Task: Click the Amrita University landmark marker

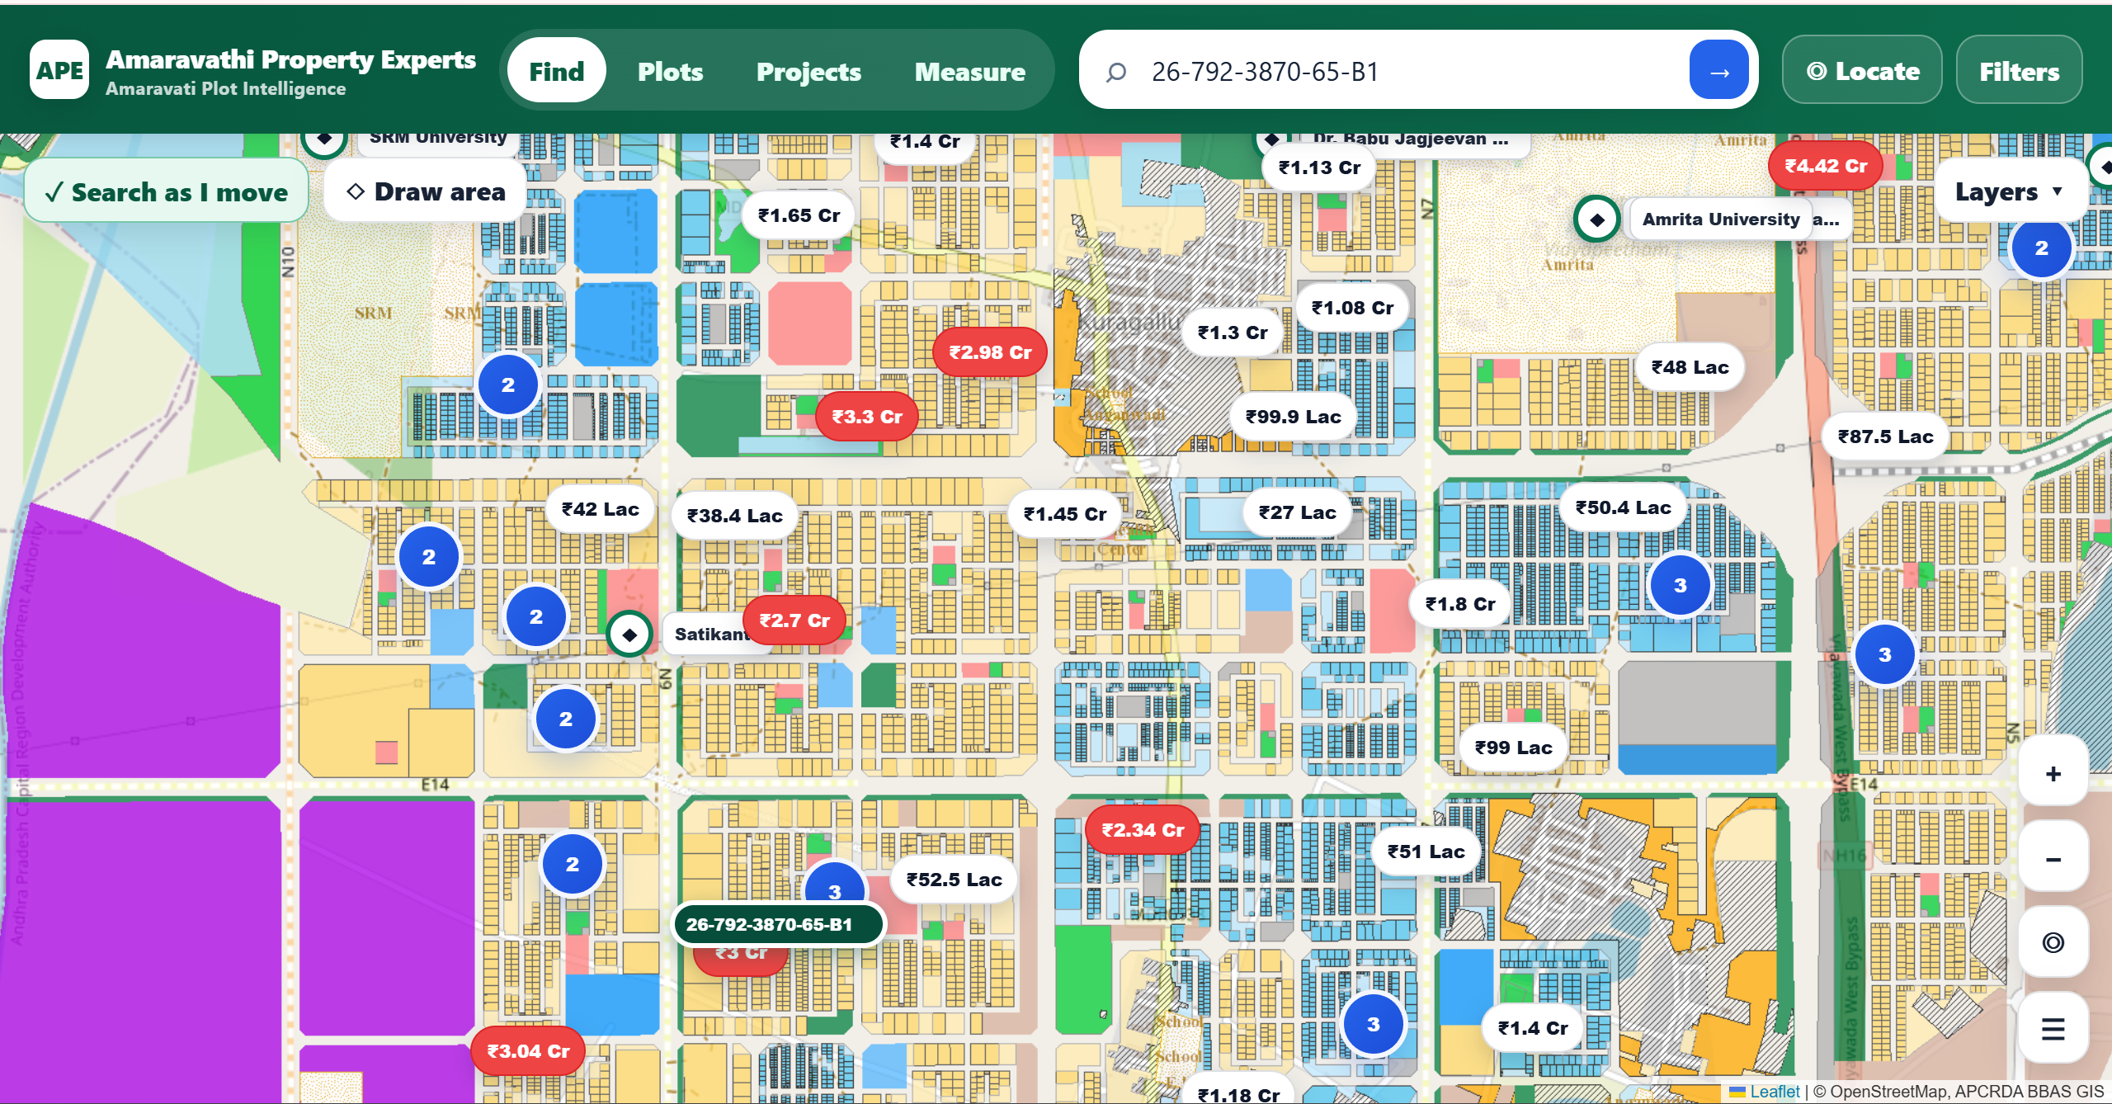Action: [1597, 219]
